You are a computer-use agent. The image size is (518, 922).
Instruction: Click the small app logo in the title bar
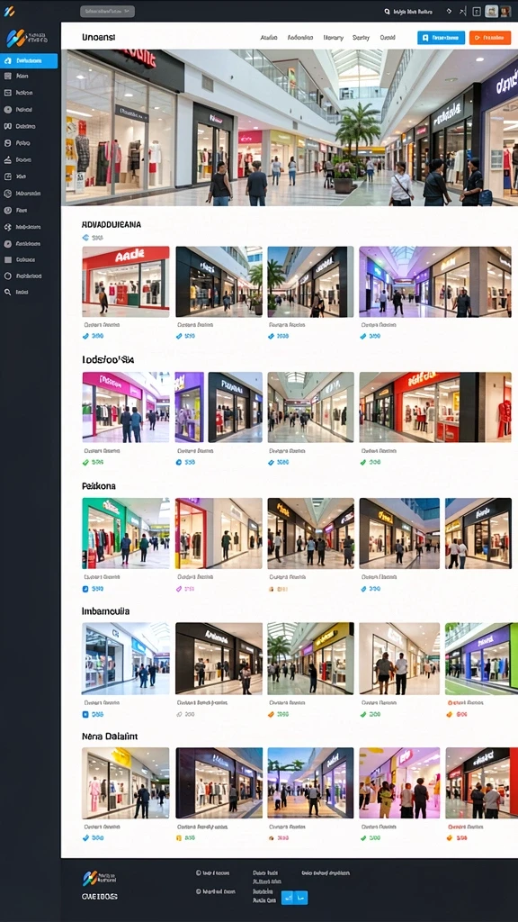click(9, 11)
